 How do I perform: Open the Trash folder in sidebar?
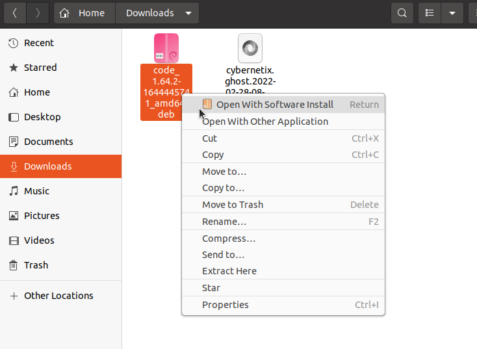pos(36,265)
